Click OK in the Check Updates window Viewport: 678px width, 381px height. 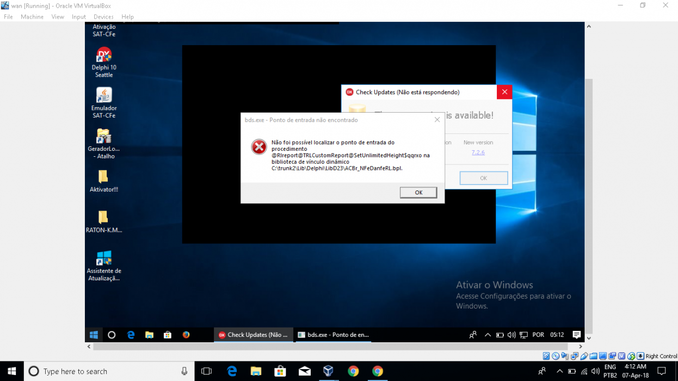coord(483,178)
